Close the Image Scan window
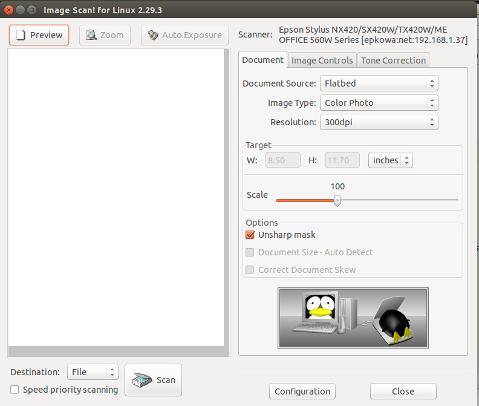The width and height of the screenshot is (479, 406). (x=8, y=10)
